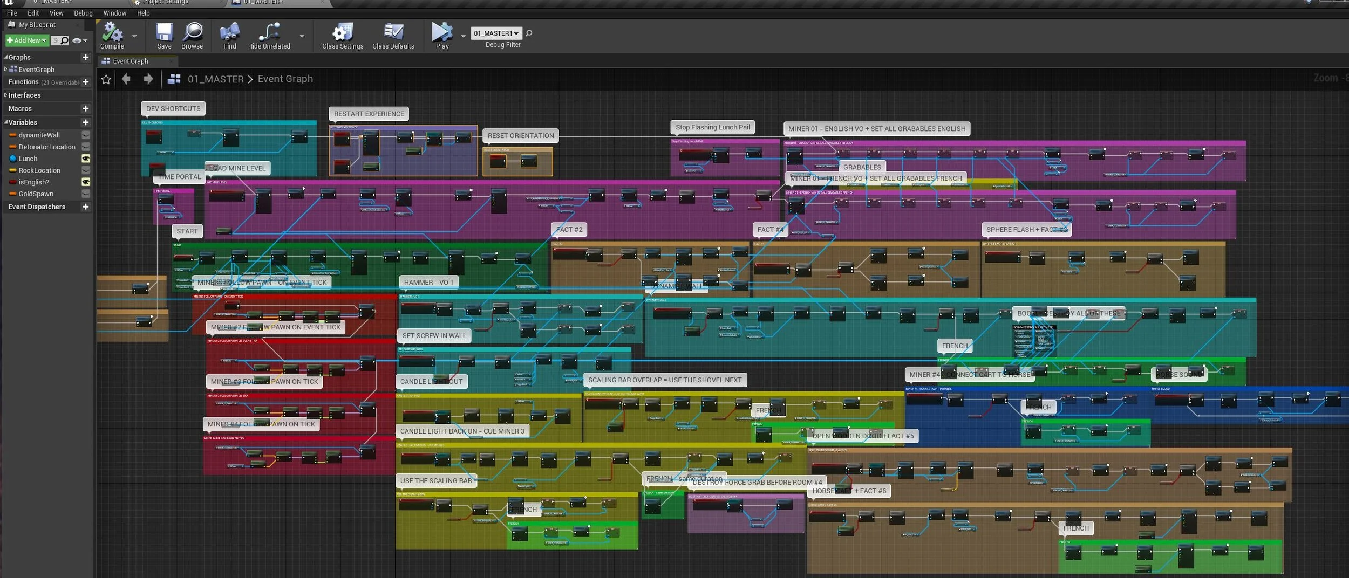Click the Lunch variable blue type icon
Viewport: 1349px width, 578px height.
13,159
